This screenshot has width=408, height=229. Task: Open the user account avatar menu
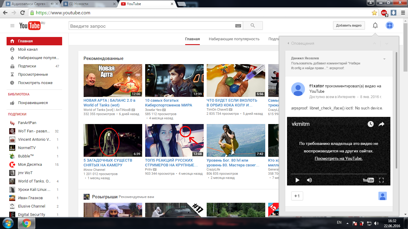[x=389, y=26]
